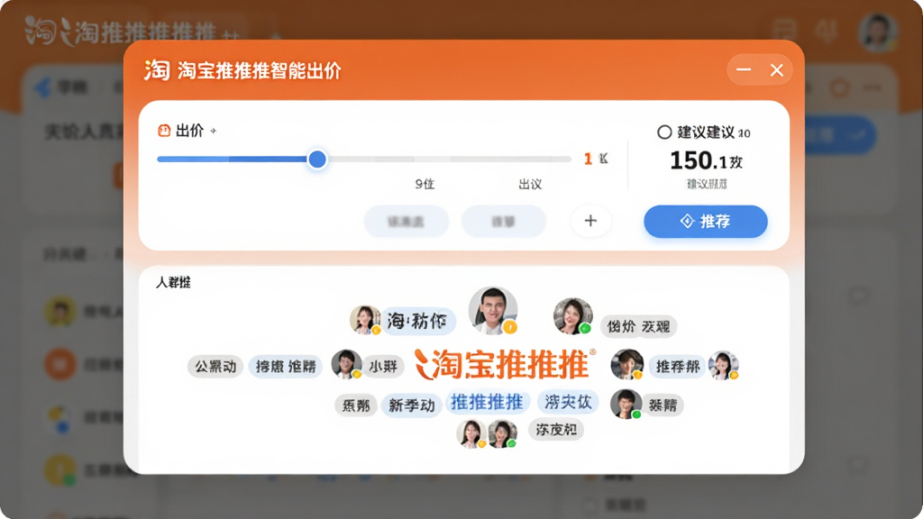Click green-badged woman's avatar right of man's avatar
923x519 pixels.
(572, 316)
